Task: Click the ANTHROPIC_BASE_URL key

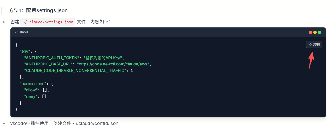Action: (x=50, y=64)
